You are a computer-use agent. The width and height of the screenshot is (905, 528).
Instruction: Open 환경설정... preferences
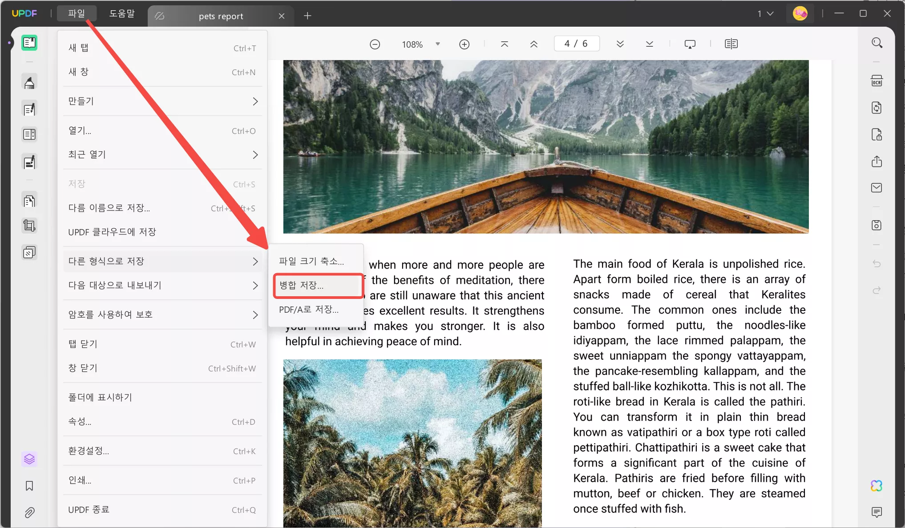click(162, 451)
